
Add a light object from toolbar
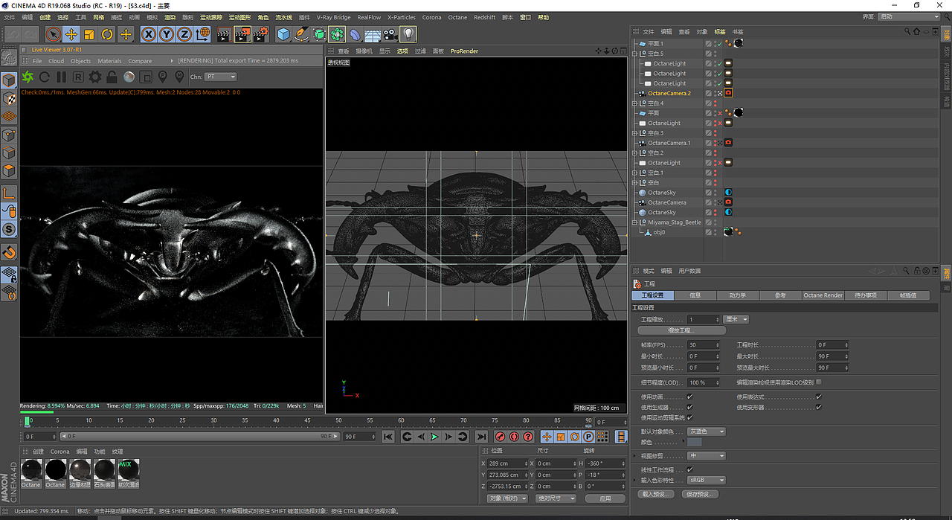point(408,34)
